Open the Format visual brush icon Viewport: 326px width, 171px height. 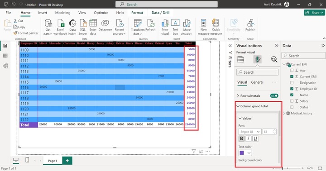pos(257,59)
